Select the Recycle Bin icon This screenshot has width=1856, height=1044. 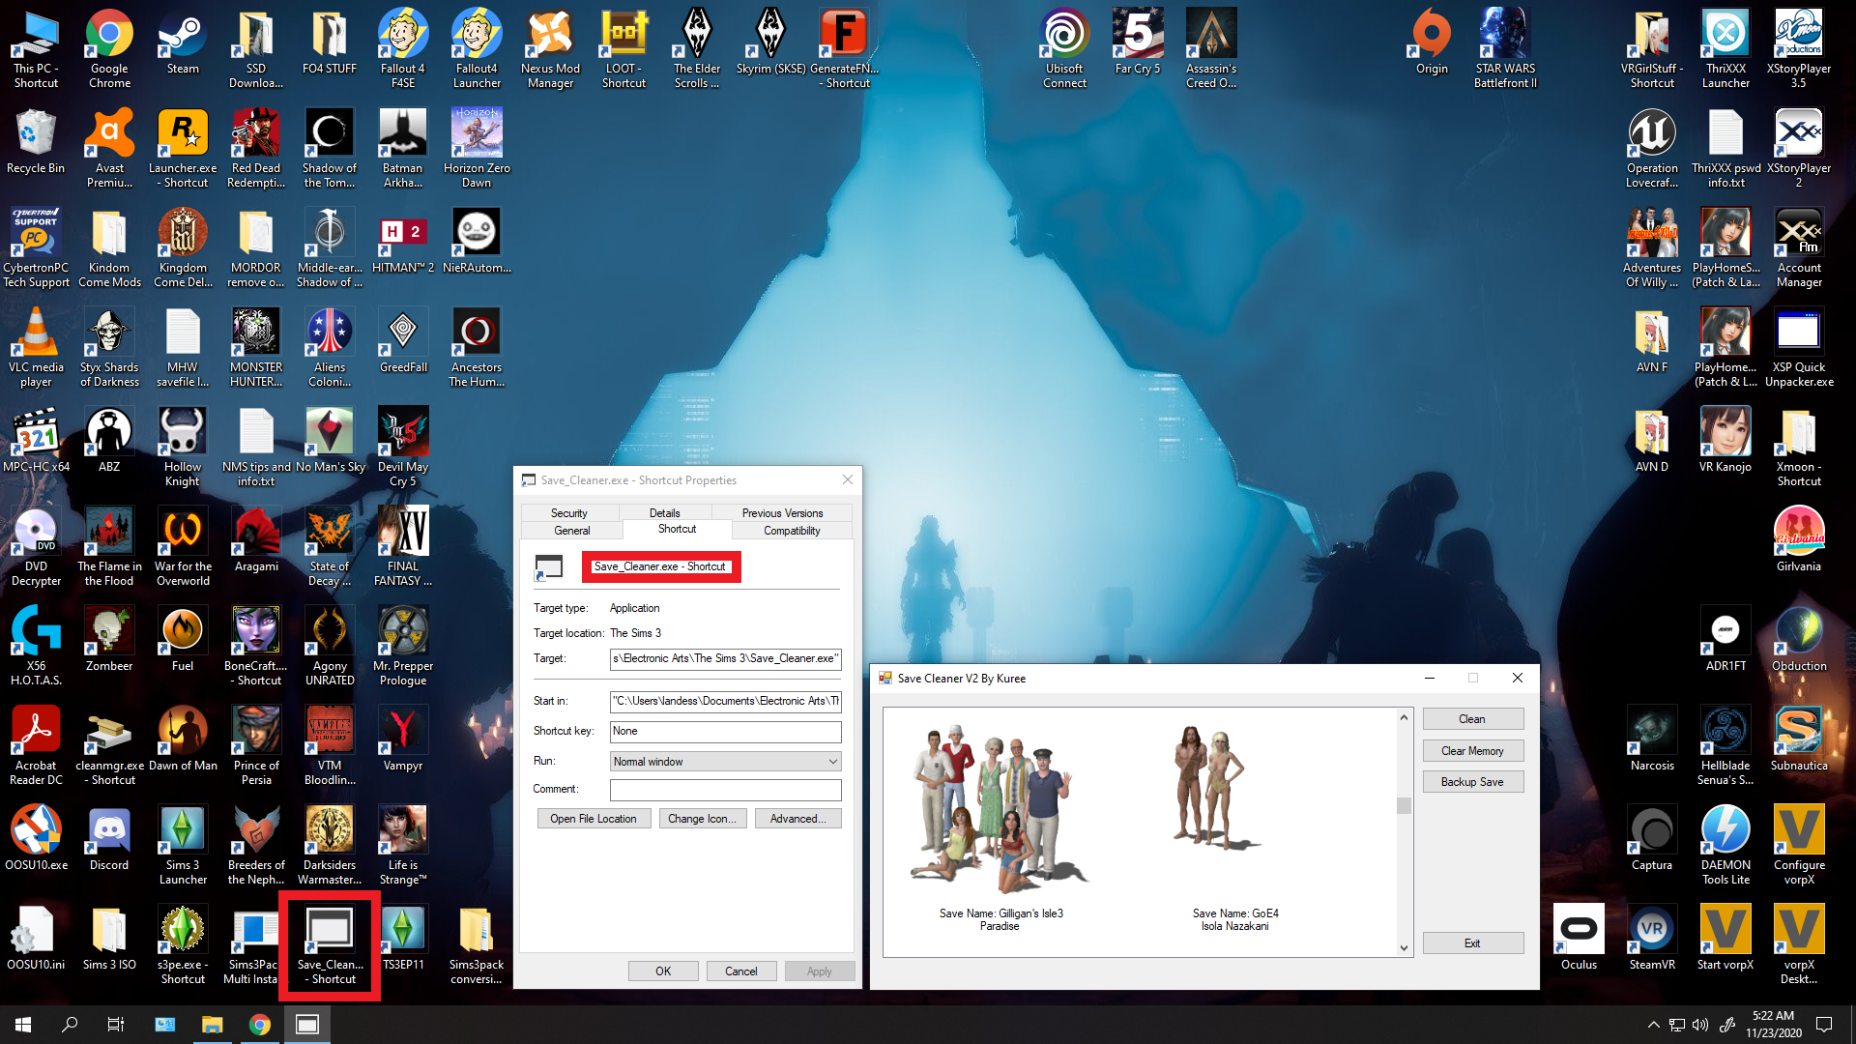pos(36,141)
